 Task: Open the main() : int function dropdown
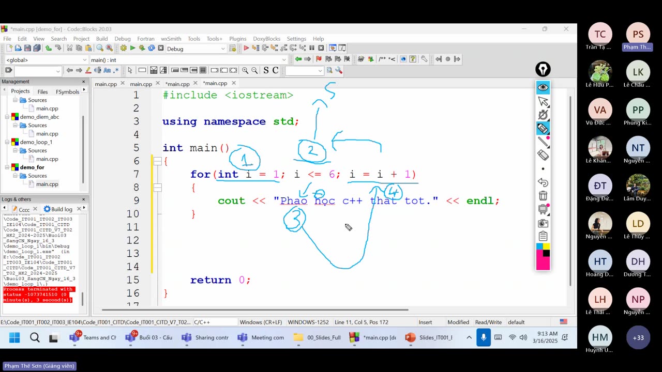(284, 60)
